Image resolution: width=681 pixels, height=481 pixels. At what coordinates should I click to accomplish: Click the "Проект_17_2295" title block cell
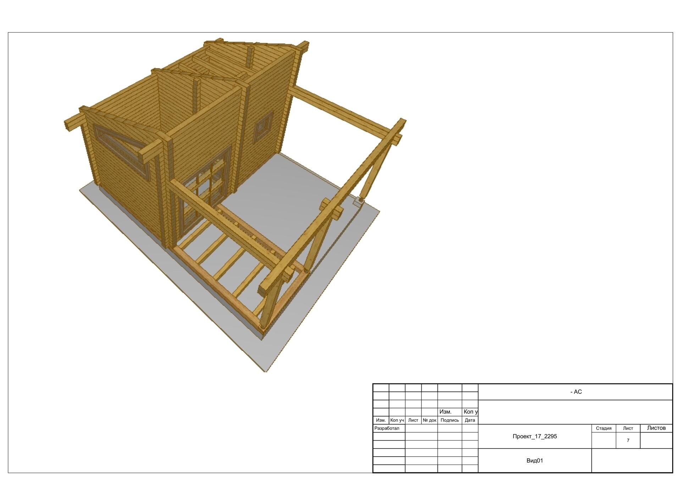pos(535,436)
